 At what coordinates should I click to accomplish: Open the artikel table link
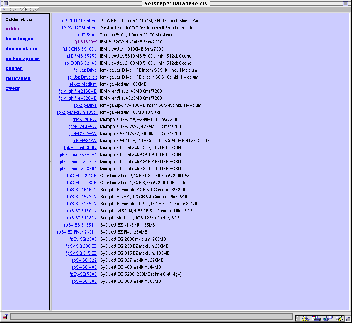(x=13, y=29)
